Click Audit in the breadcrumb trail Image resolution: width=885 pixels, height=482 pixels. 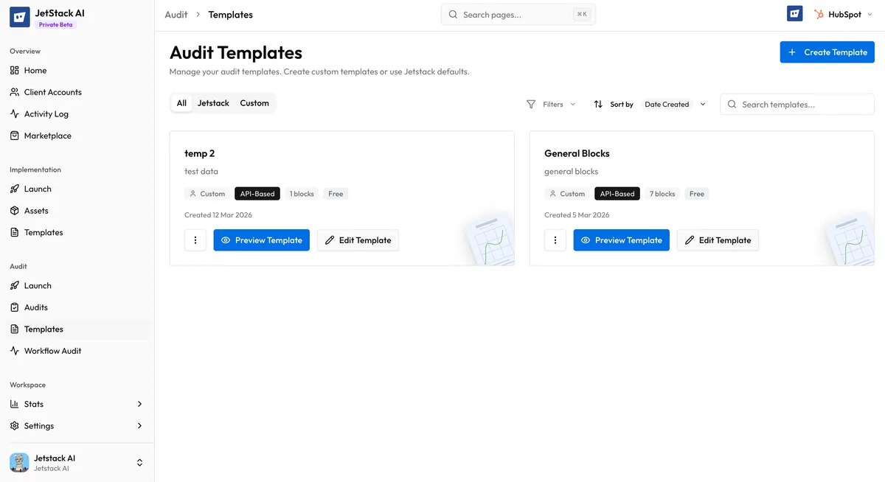coord(176,14)
